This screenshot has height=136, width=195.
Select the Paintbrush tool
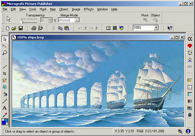(x=5, y=67)
